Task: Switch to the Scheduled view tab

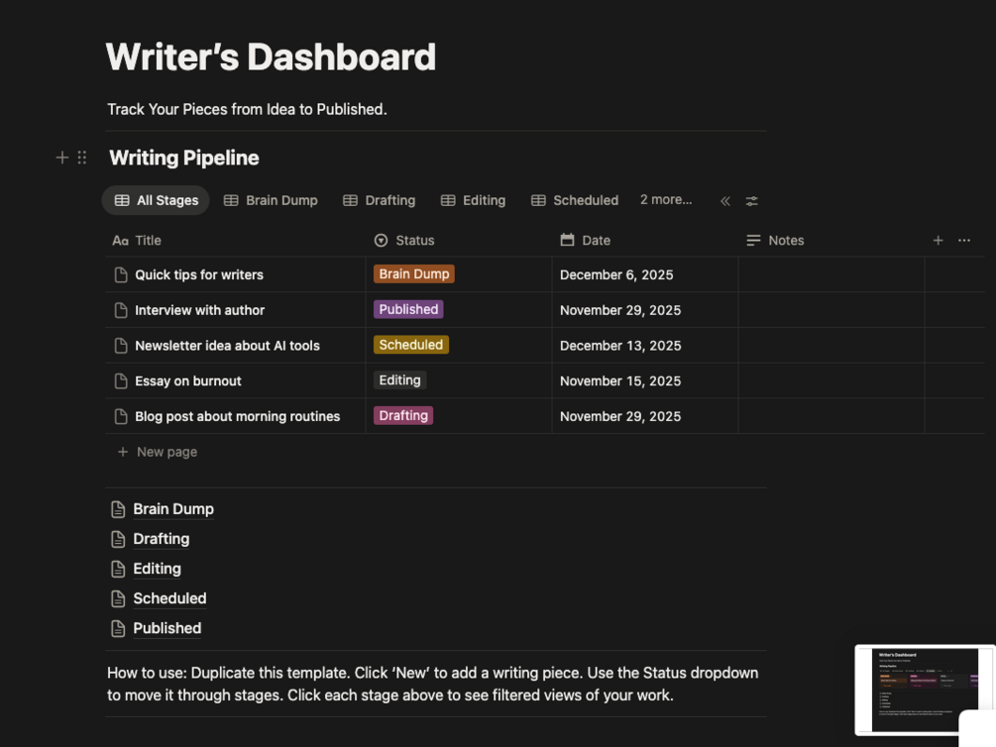Action: coord(575,201)
